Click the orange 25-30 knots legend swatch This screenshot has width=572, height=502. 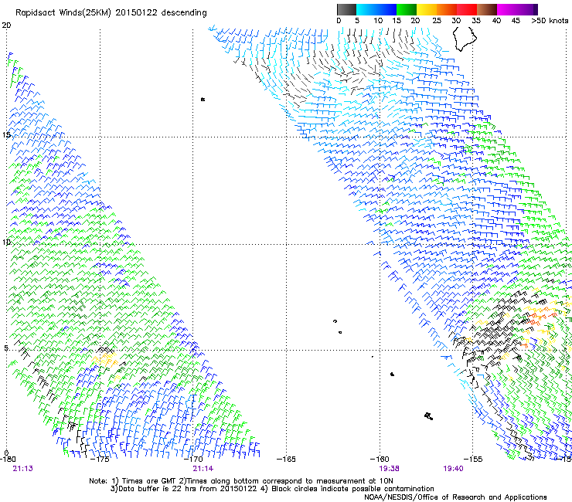[x=447, y=9]
